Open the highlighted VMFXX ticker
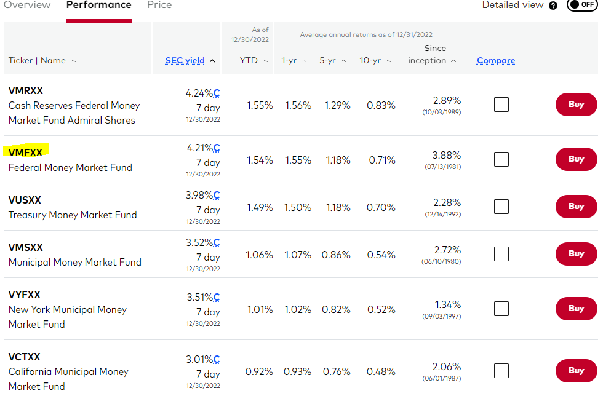 click(25, 153)
